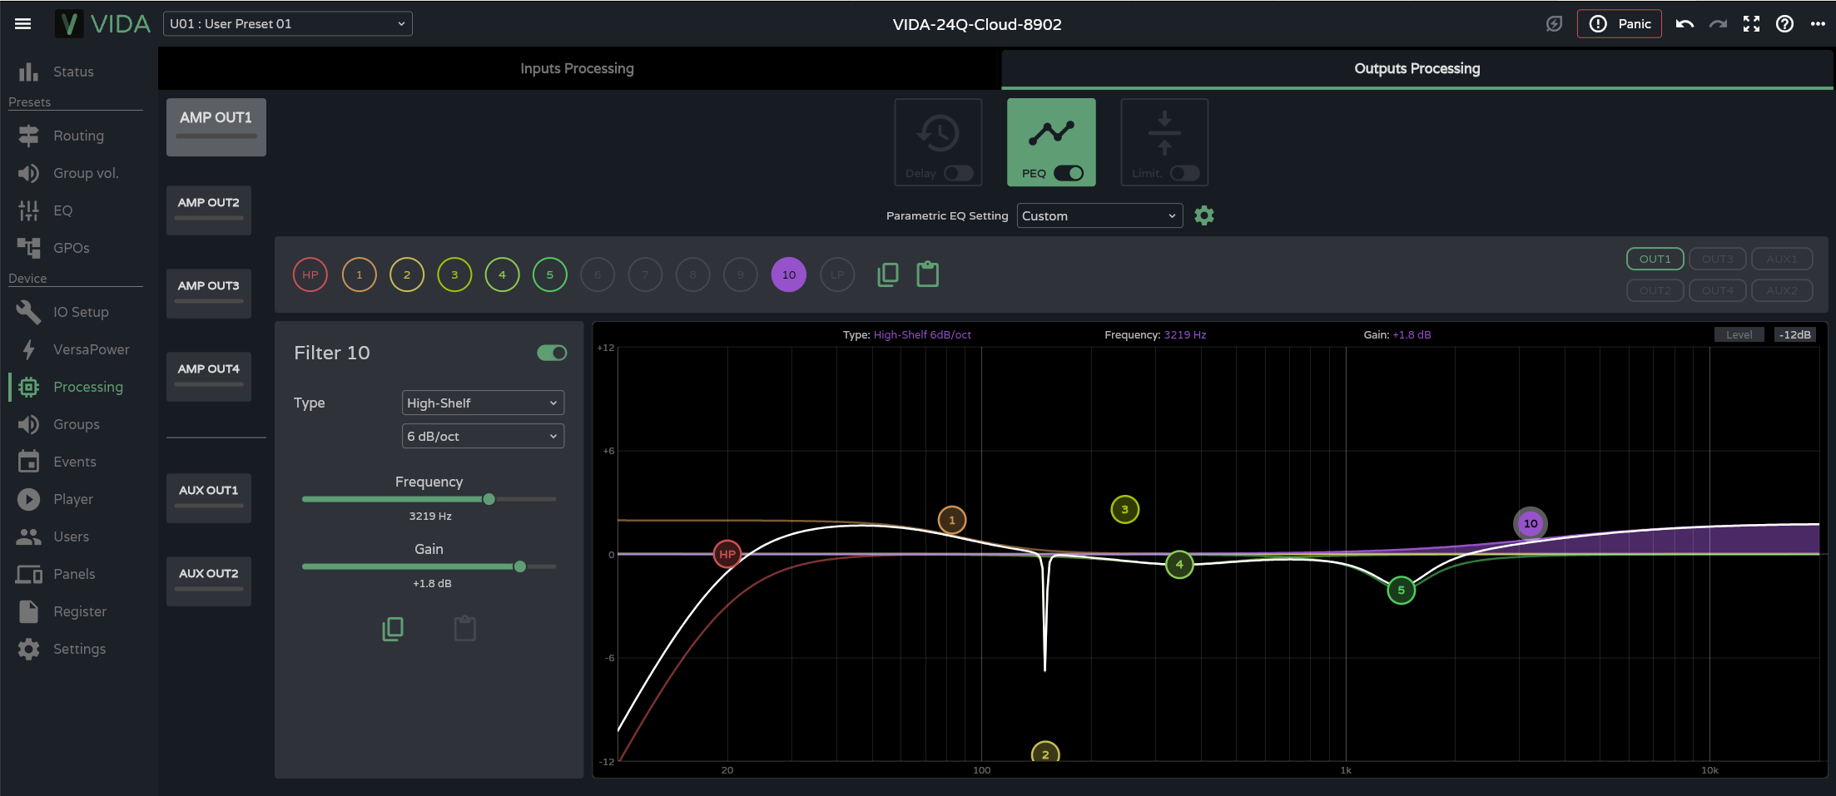Viewport: 1836px width, 796px height.
Task: Open VersaPower in sidebar
Action: tap(78, 349)
